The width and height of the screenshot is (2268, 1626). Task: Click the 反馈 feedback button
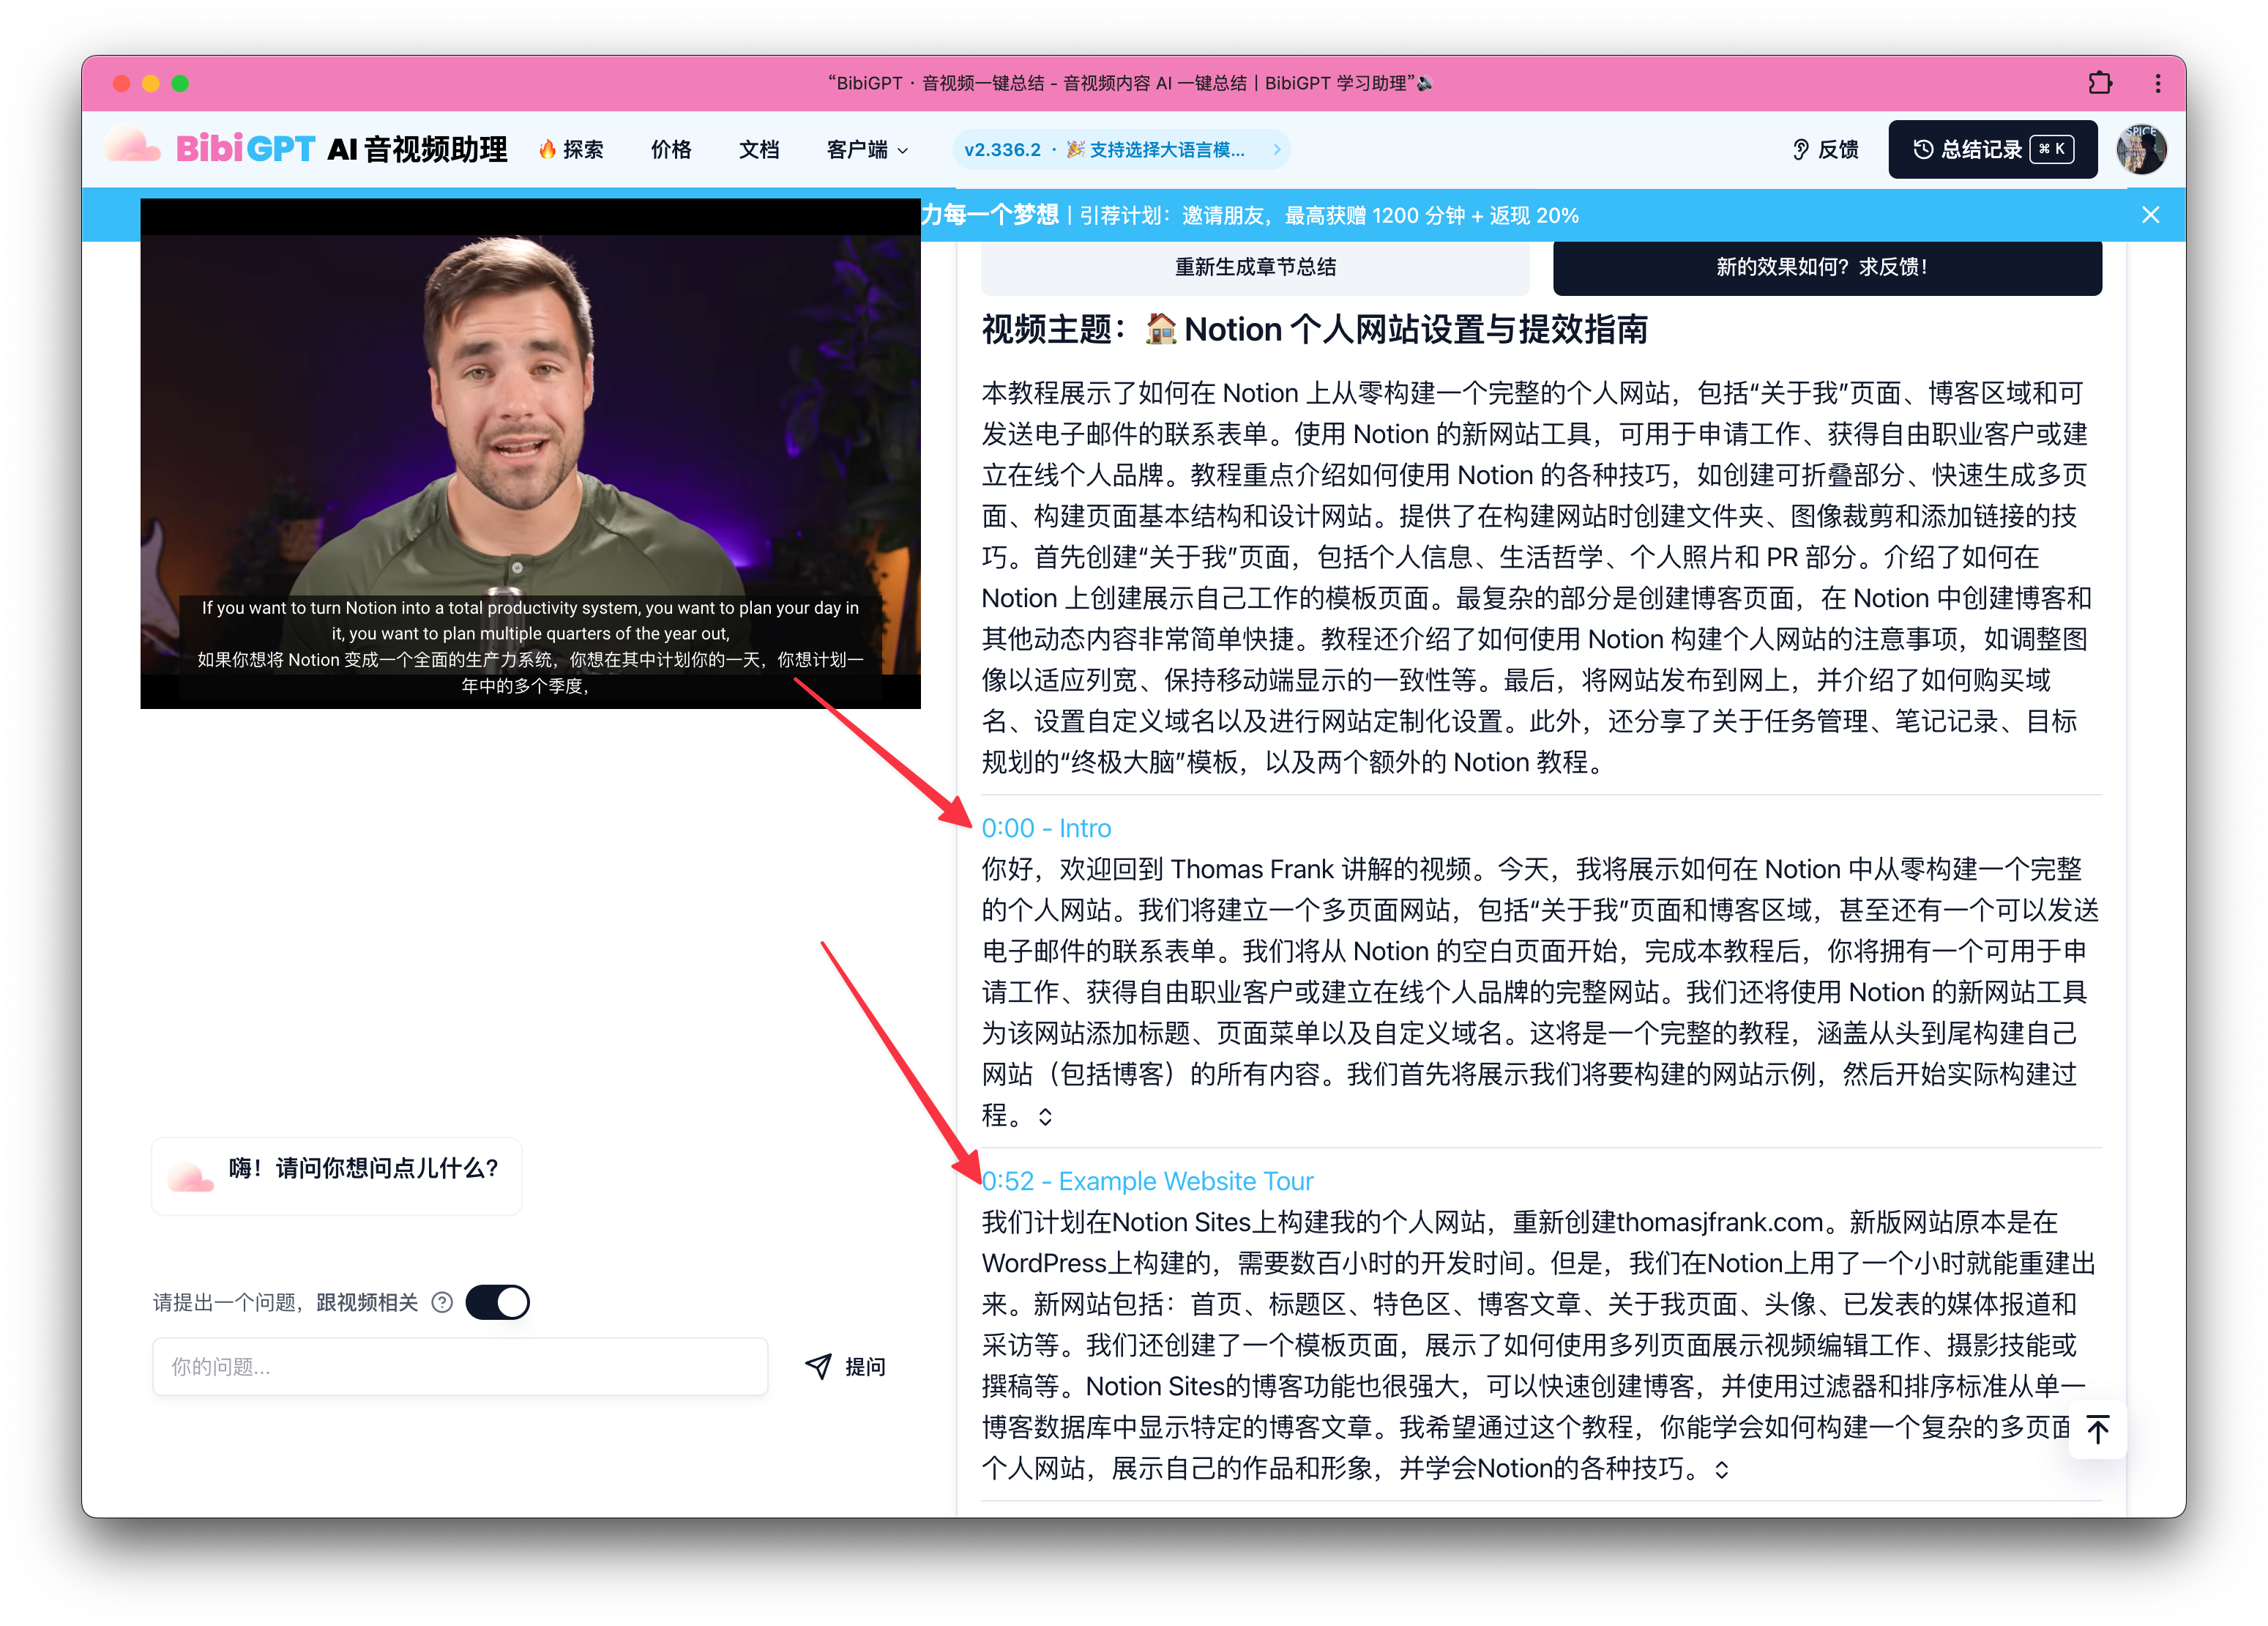1826,149
